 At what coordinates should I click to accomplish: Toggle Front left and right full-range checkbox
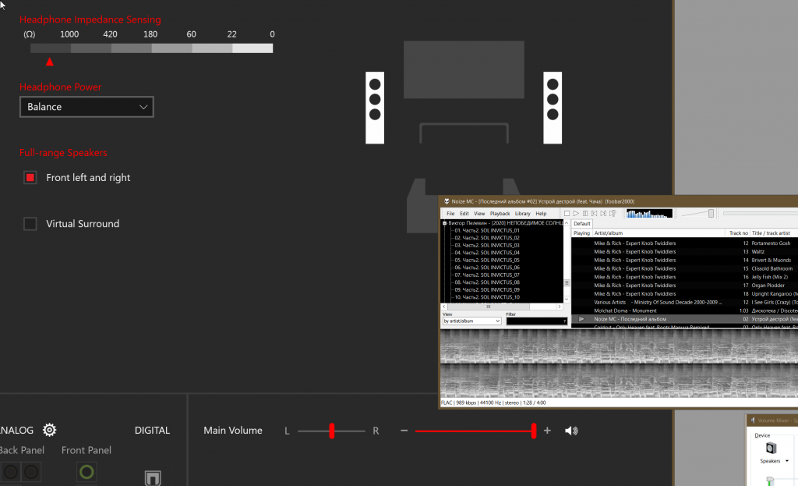pyautogui.click(x=30, y=177)
